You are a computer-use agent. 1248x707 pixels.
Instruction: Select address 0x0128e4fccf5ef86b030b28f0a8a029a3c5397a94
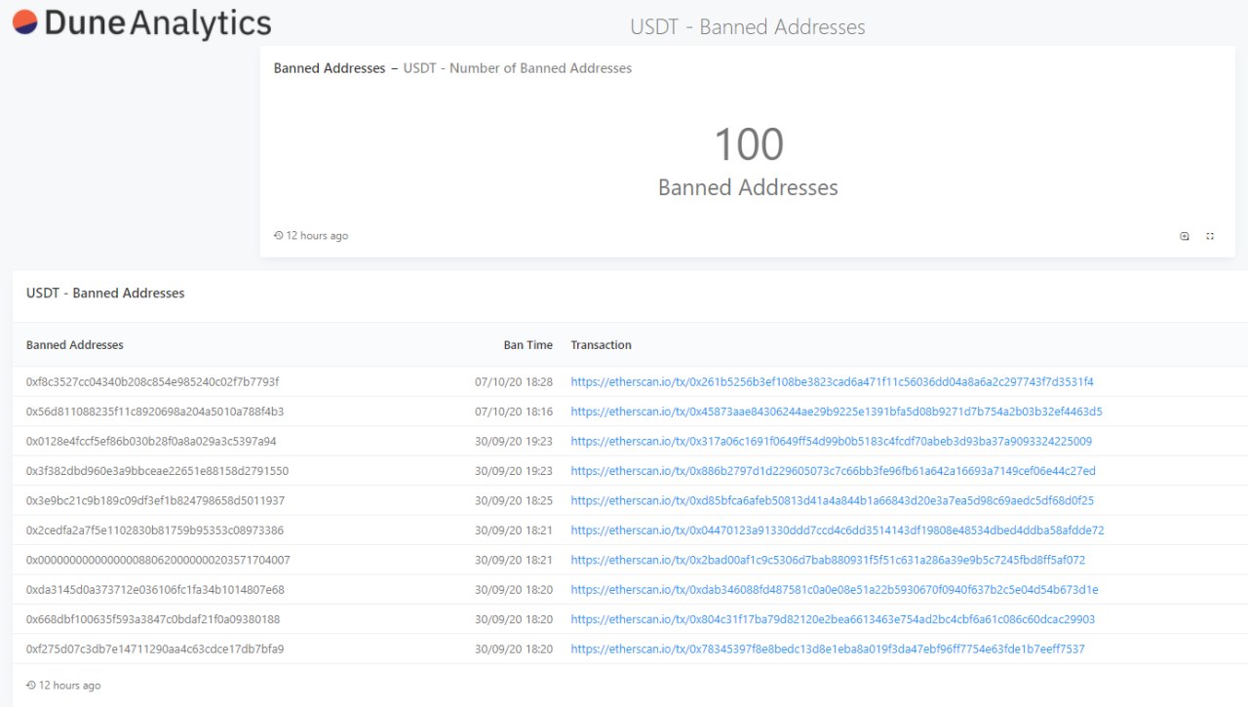click(x=151, y=442)
